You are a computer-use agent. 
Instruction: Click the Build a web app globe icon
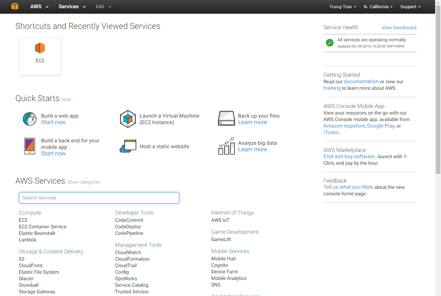(30, 119)
